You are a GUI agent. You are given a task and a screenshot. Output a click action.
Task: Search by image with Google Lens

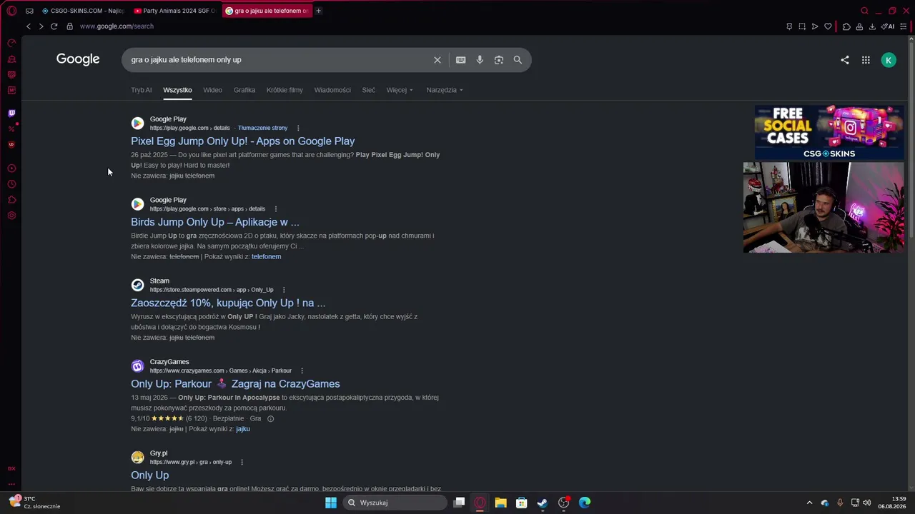pyautogui.click(x=499, y=60)
